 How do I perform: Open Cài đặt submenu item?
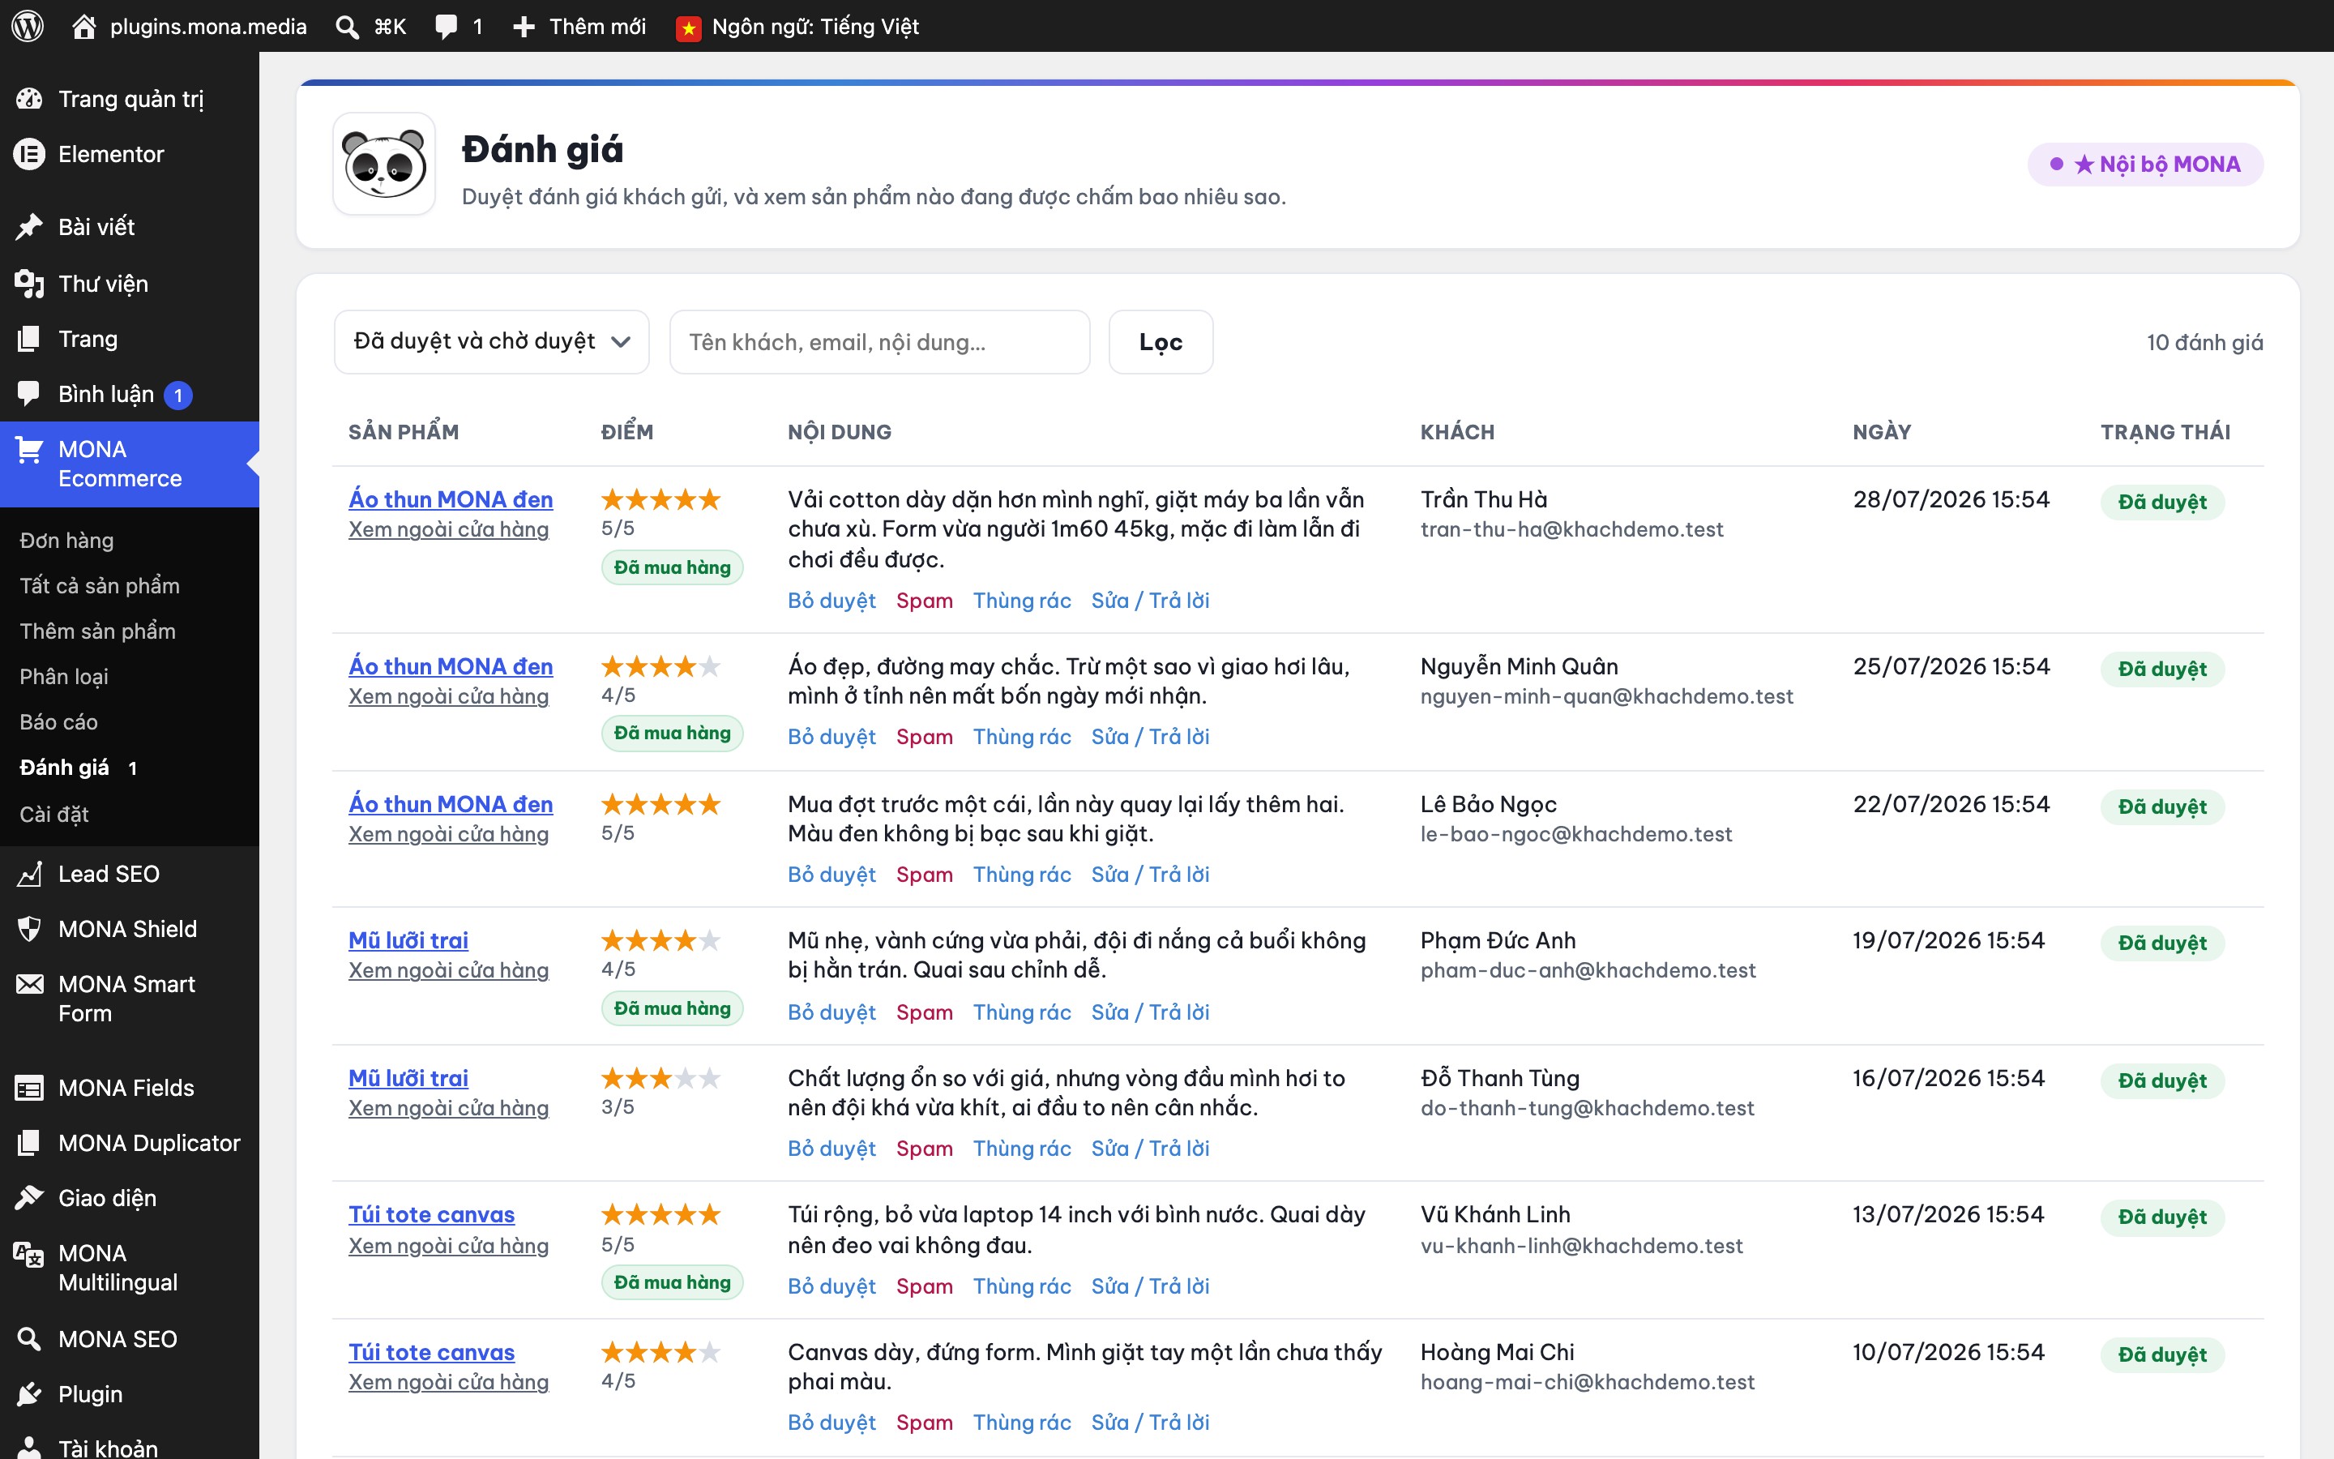(54, 815)
